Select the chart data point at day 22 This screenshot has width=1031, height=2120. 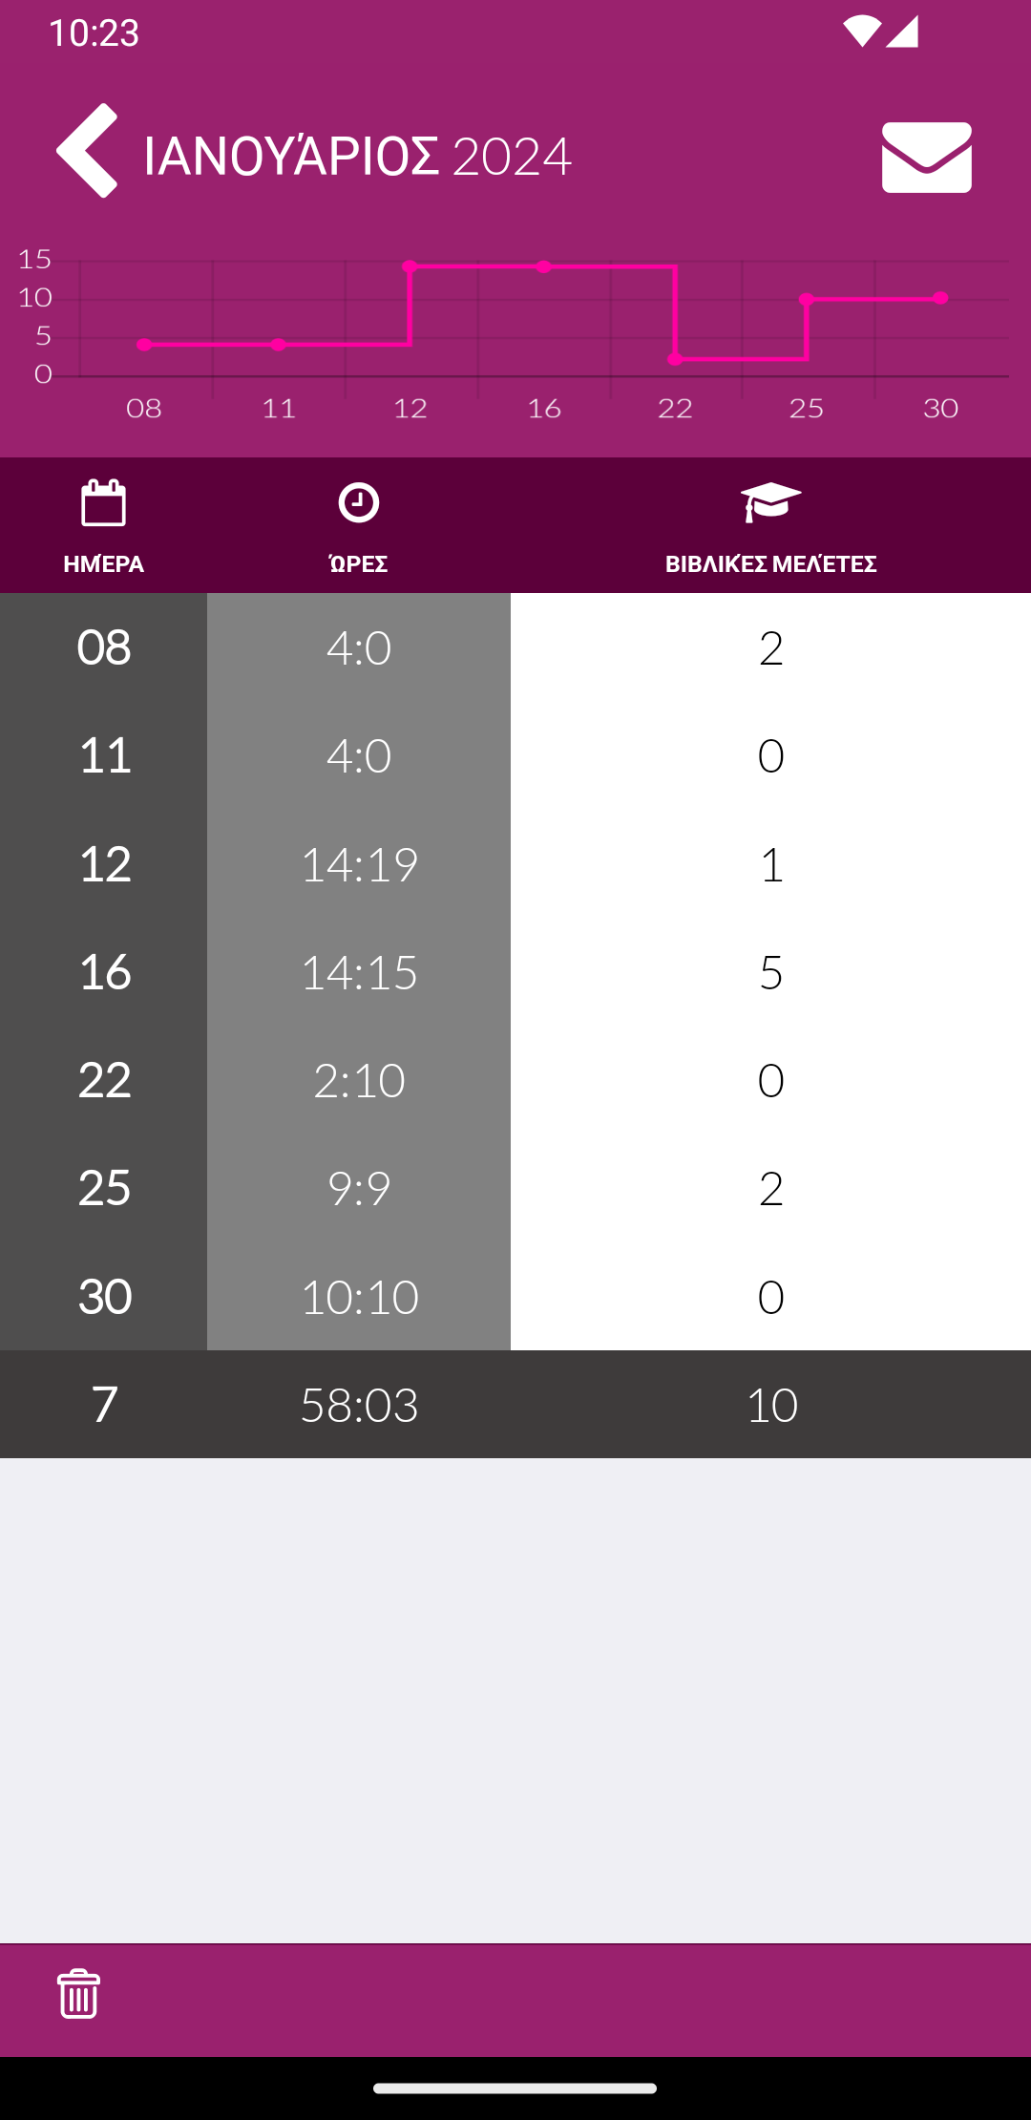675,359
